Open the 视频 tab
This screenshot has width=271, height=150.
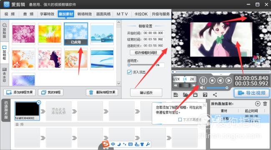(10, 14)
